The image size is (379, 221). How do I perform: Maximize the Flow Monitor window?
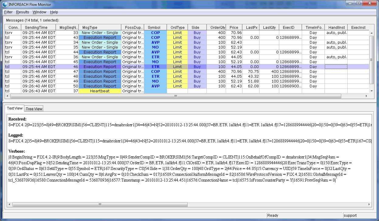(358, 3)
